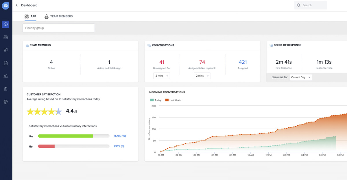Click the 1m 13s Response Time value

[324, 62]
